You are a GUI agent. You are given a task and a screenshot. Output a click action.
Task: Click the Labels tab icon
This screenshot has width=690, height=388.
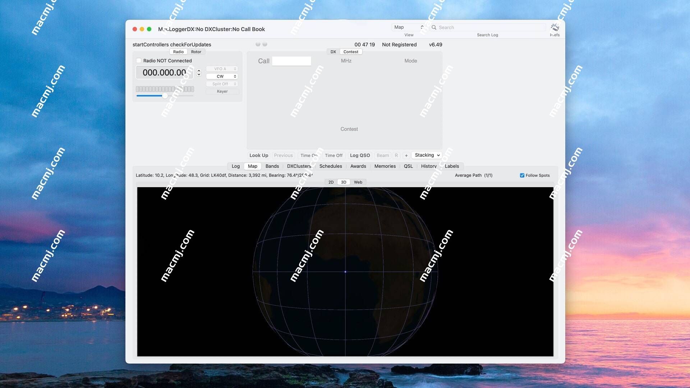(451, 166)
